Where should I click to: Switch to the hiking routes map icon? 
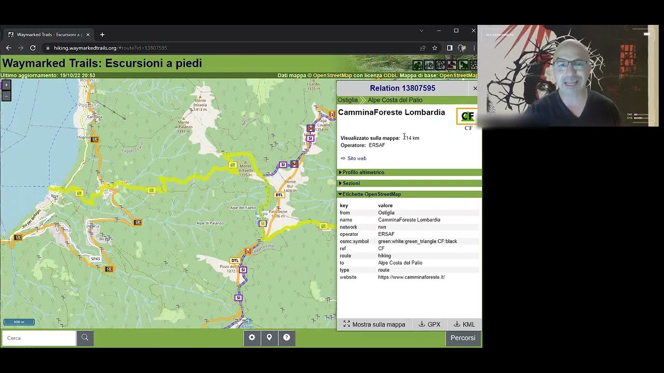(x=418, y=65)
